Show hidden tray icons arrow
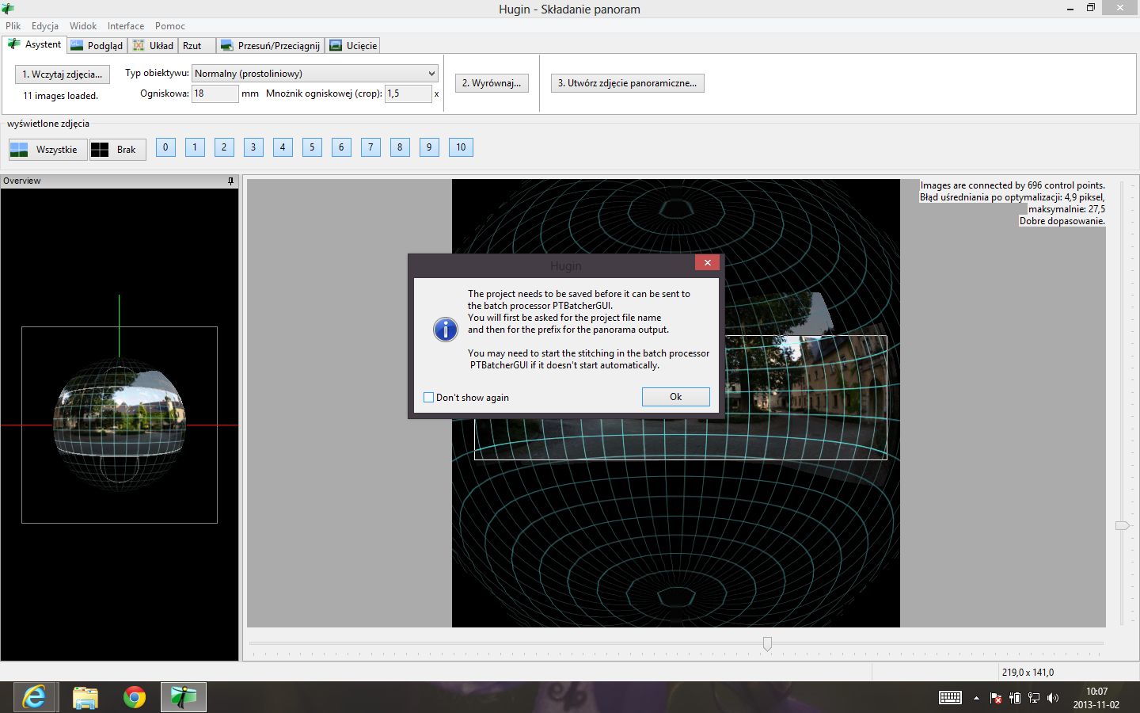1140x713 pixels. click(x=976, y=698)
